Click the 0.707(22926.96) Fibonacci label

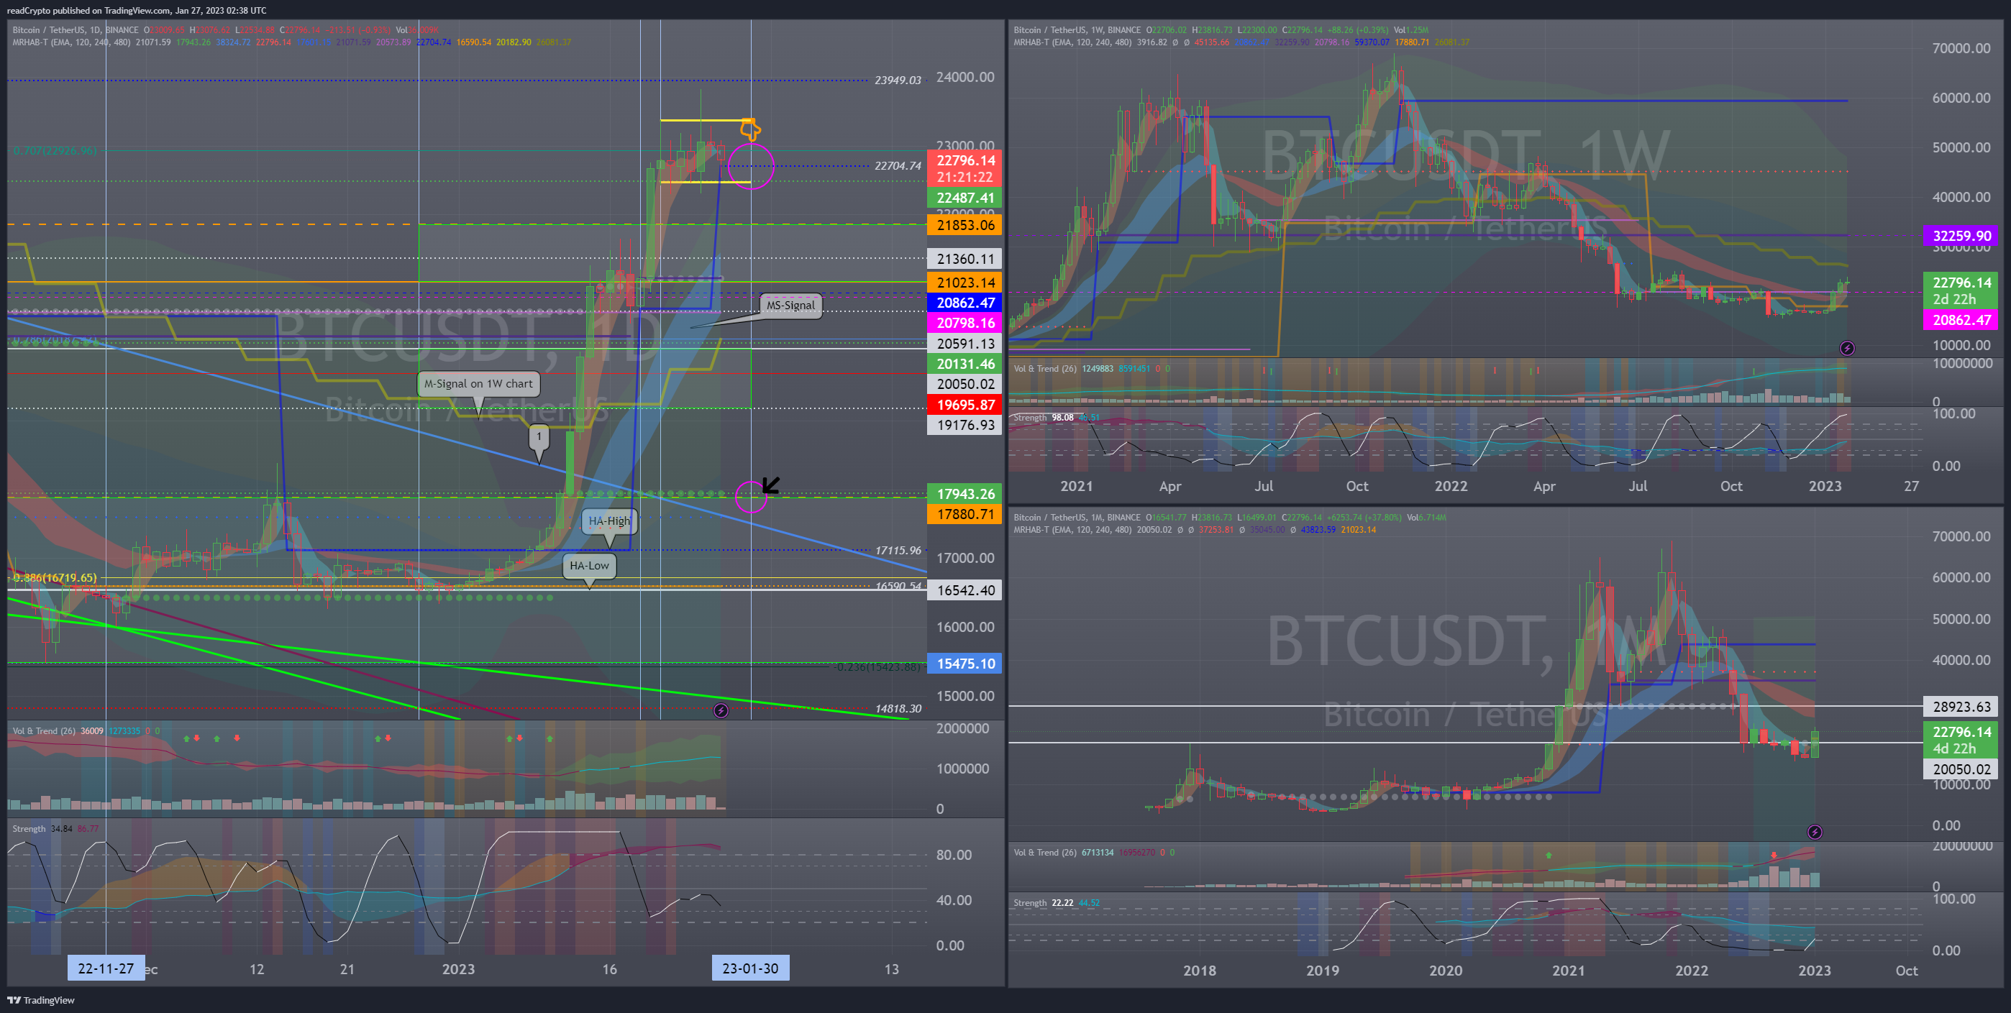55,151
